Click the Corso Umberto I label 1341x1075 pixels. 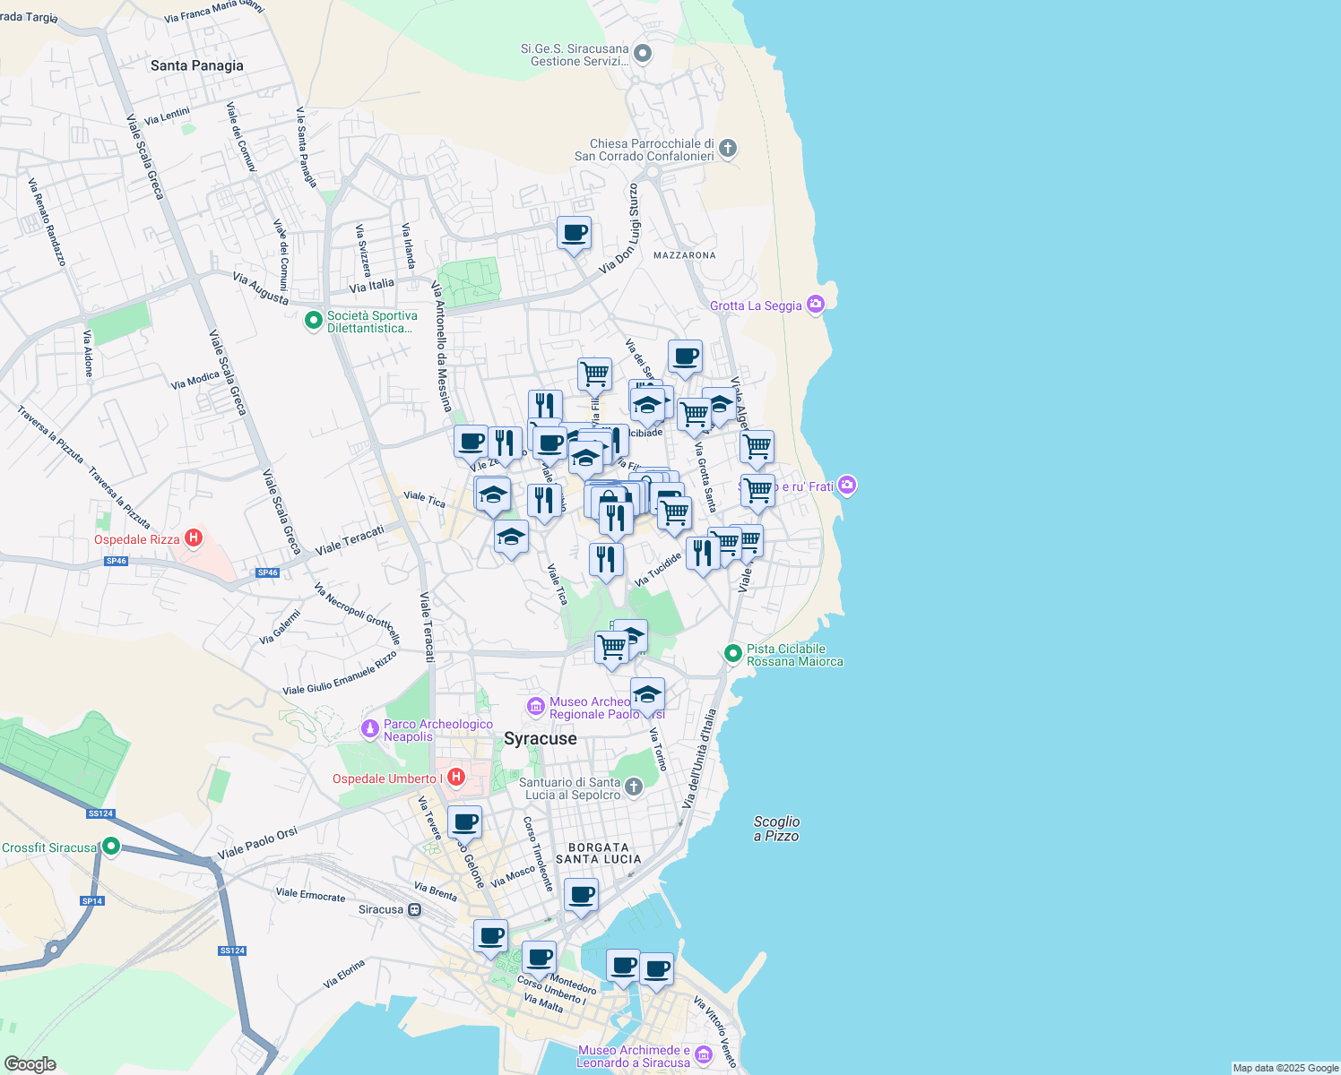(x=552, y=989)
